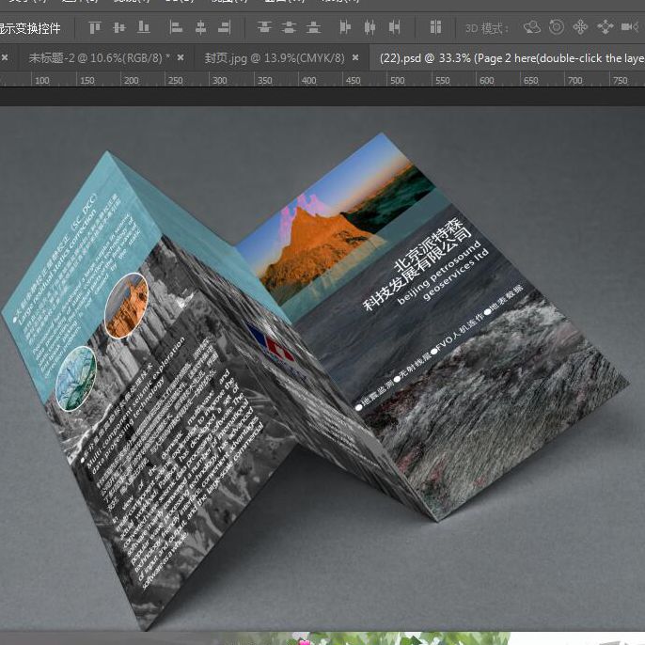
Task: Click the distribute bottom edges icon
Action: point(313,27)
